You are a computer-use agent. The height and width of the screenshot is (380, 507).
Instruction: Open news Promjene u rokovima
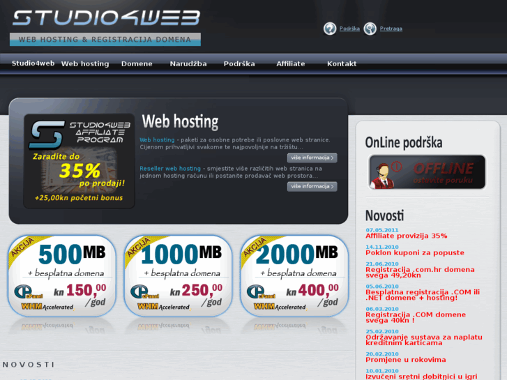(x=406, y=360)
